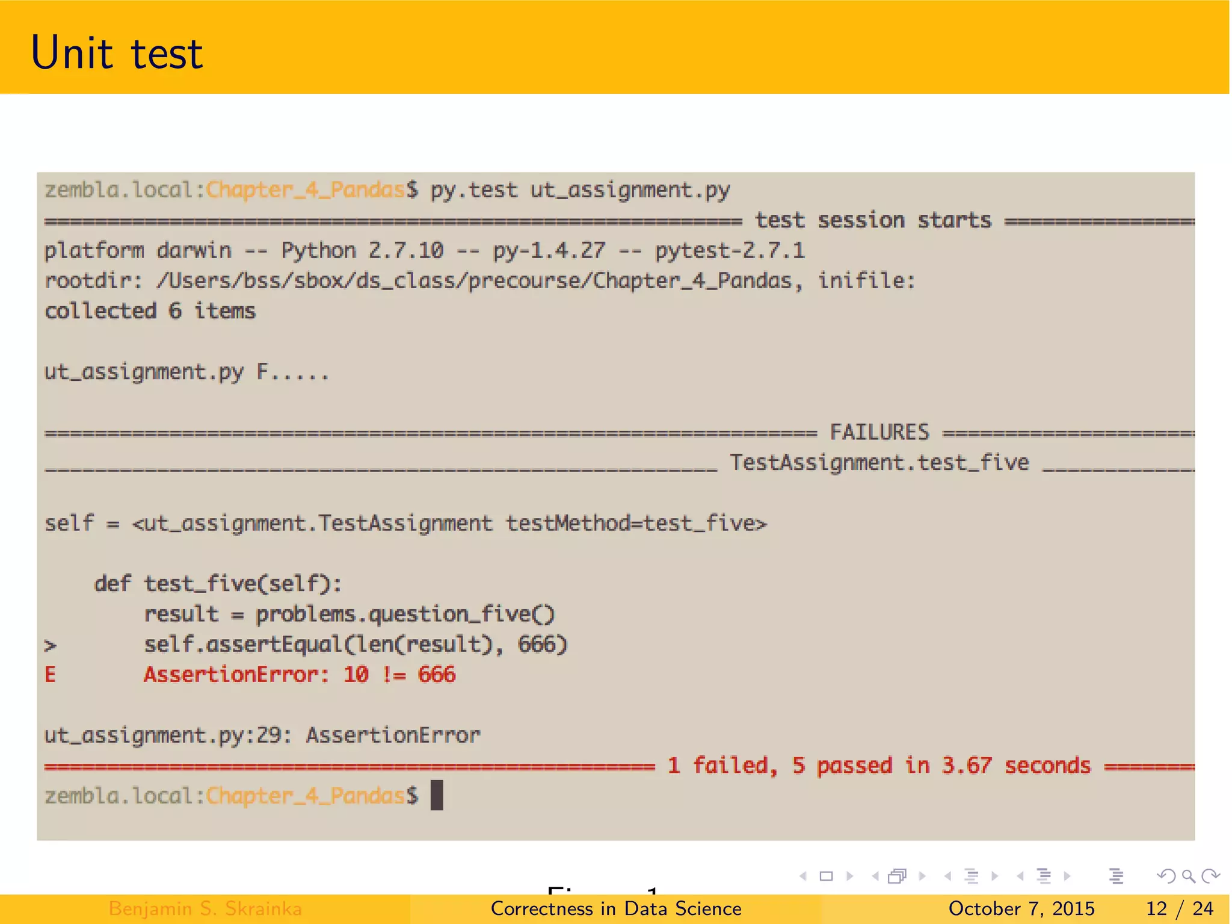The width and height of the screenshot is (1232, 924).
Task: Click the go-back curved arrow icon
Action: pos(1166,876)
